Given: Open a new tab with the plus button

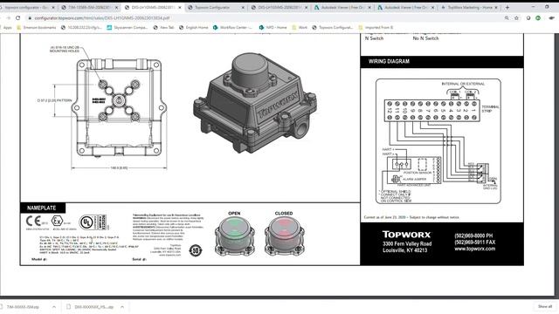Looking at the screenshot, I should click(507, 7).
